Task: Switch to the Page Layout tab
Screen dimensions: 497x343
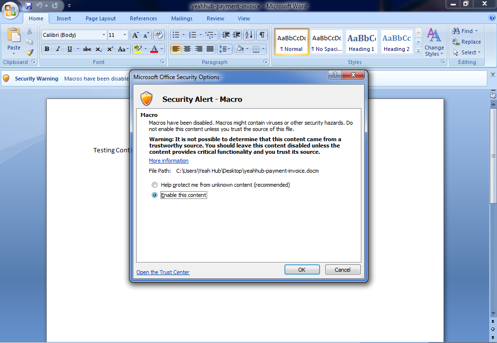Action: coord(101,18)
